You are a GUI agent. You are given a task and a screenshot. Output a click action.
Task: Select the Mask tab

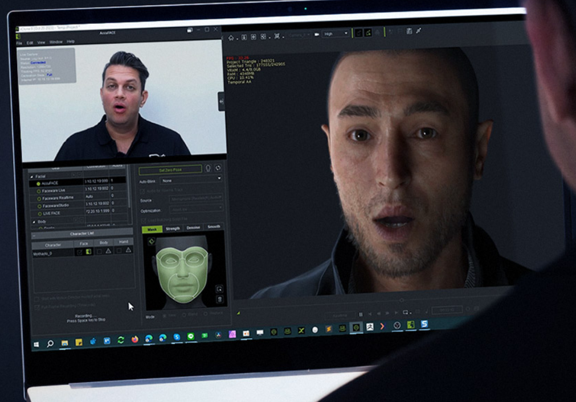click(152, 229)
